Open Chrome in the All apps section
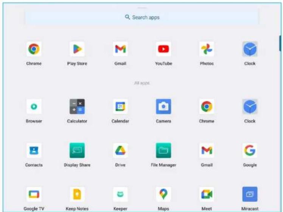The image size is (283, 212). [x=207, y=106]
